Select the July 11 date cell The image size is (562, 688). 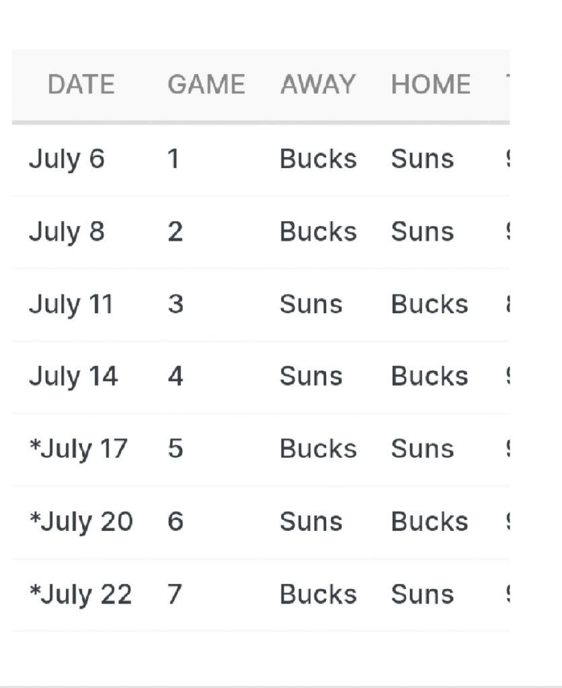tap(71, 305)
